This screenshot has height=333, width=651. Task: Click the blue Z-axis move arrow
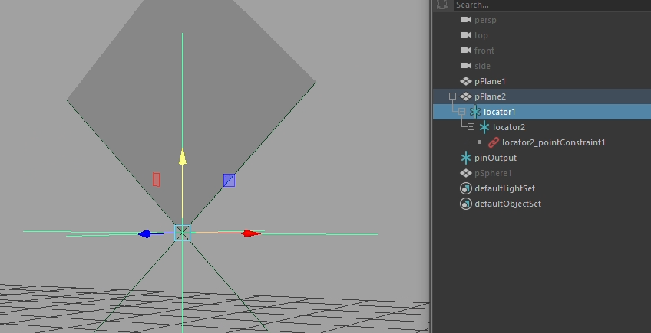click(x=144, y=234)
